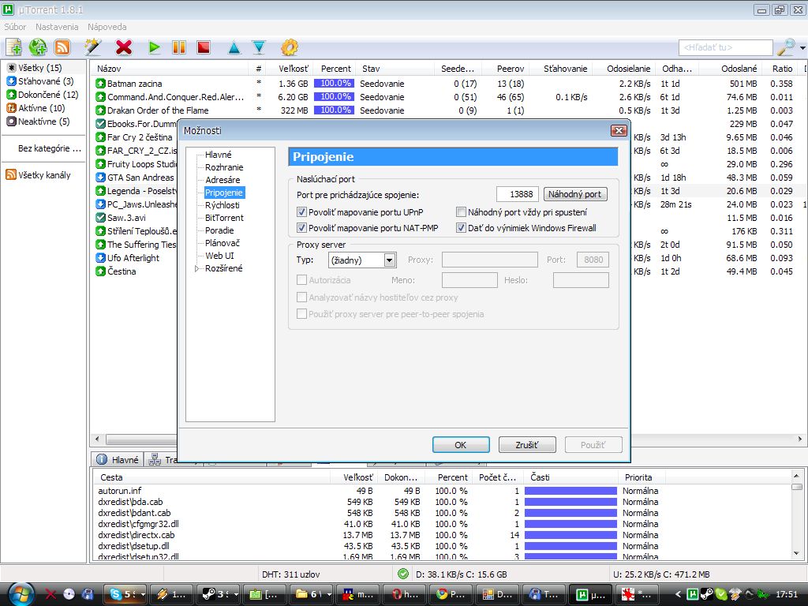Click the Časti bar for autorun.inf
This screenshot has width=808, height=606.
[570, 491]
